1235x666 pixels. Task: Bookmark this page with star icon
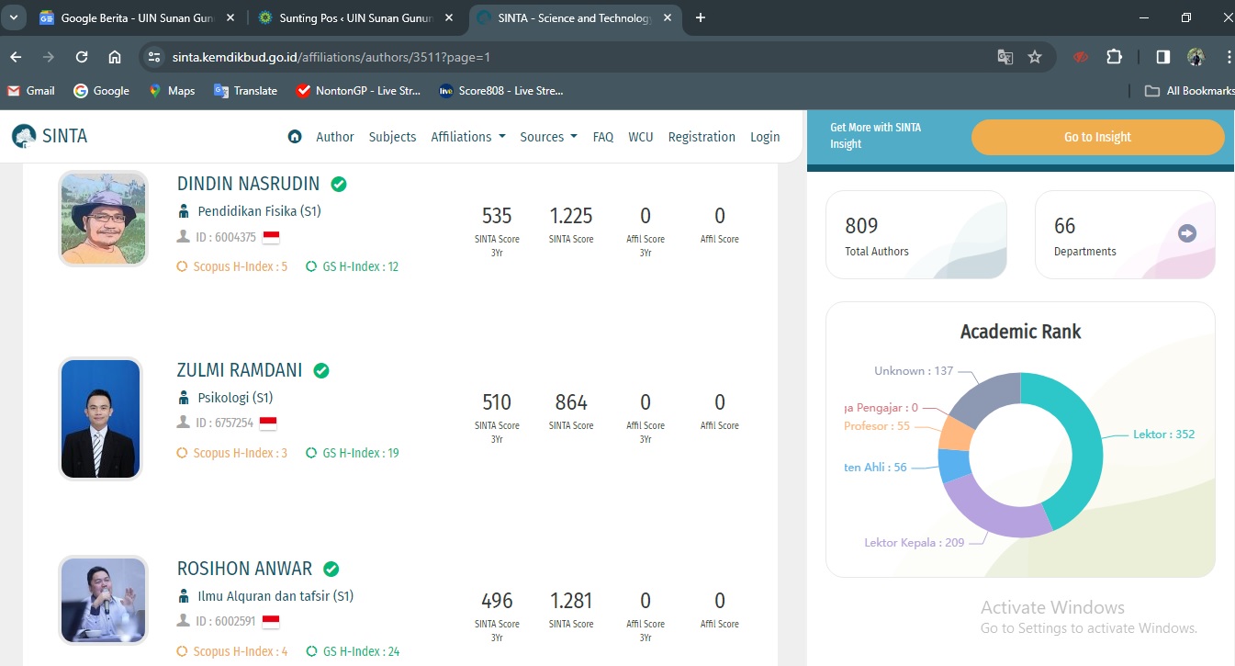click(1035, 57)
